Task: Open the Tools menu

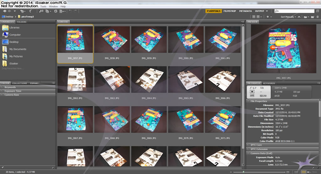Action: (x=43, y=7)
